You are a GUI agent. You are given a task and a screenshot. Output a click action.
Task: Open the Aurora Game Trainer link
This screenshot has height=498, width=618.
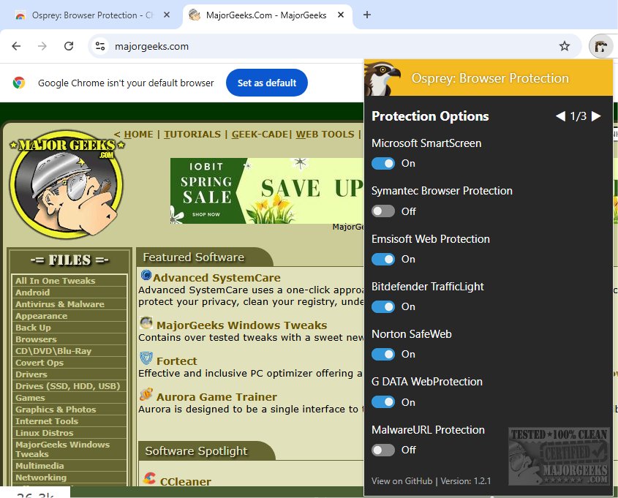[216, 397]
